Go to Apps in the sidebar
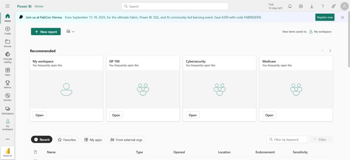This screenshot has width=350, height=160. click(8, 71)
